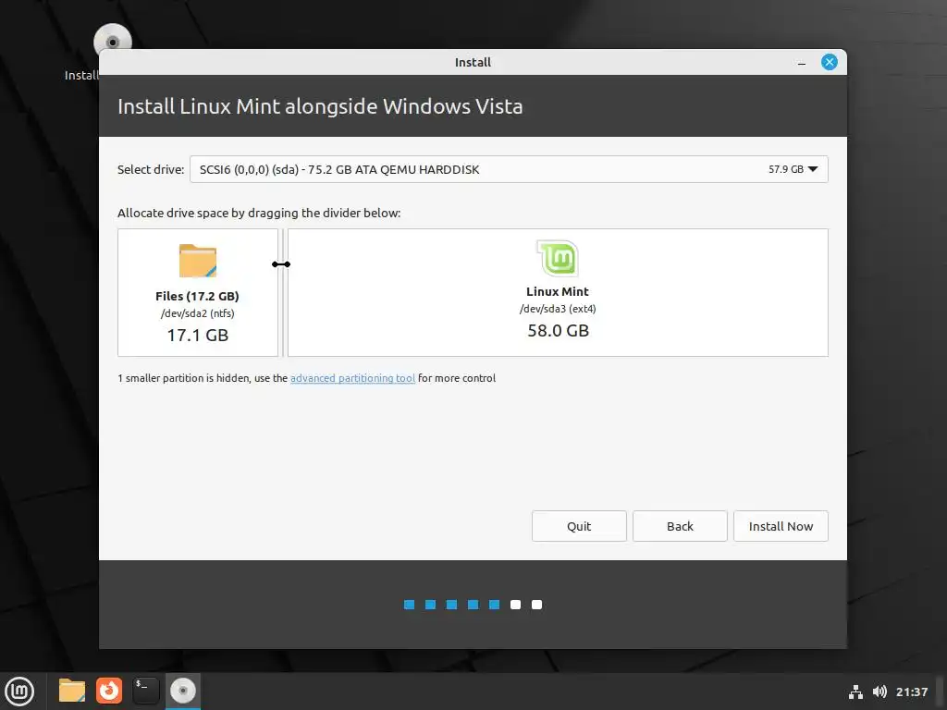Click the 'Files (17.2 GB)' label

198,296
